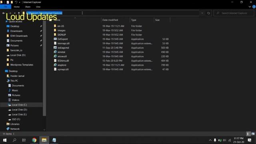Screen dimensions: 256x144
Task: Open the blue Help question mark icon
Action: tap(254, 7)
